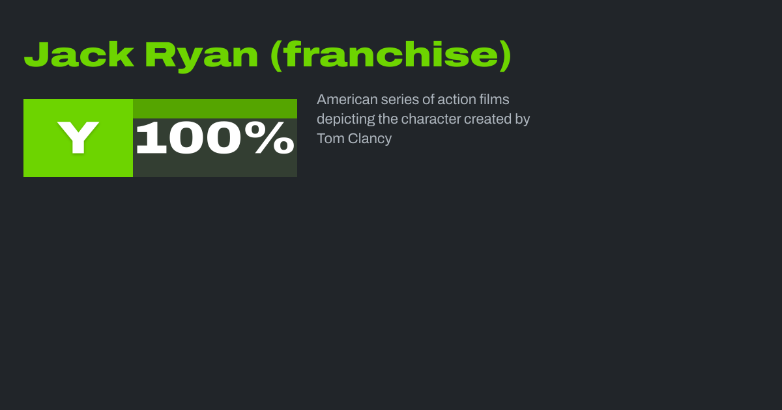Click the dark green progress strip

point(215,108)
